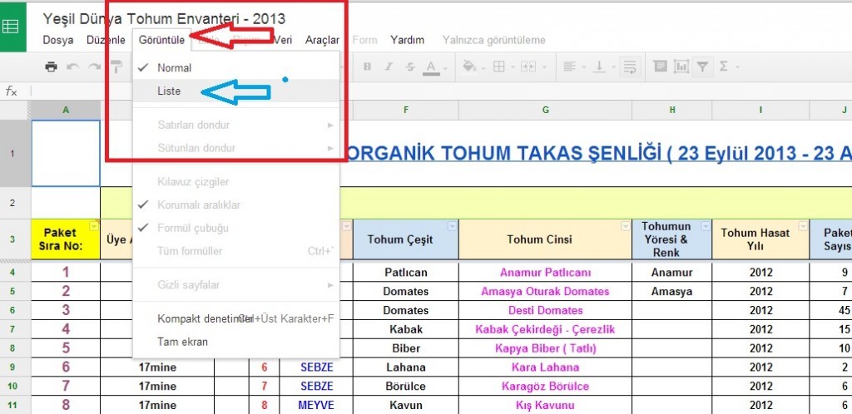The width and height of the screenshot is (852, 414).
Task: Open the Paket Sıra No filter dropdown
Action: pyautogui.click(x=93, y=226)
